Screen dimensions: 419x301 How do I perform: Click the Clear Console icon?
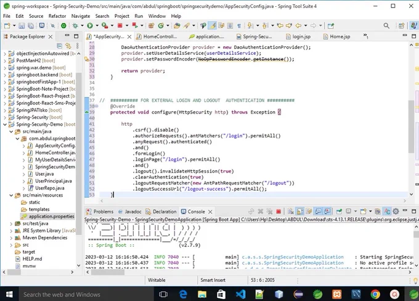point(291,212)
